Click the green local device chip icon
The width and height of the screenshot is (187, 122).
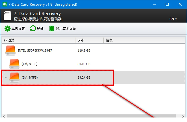click(x=51, y=28)
